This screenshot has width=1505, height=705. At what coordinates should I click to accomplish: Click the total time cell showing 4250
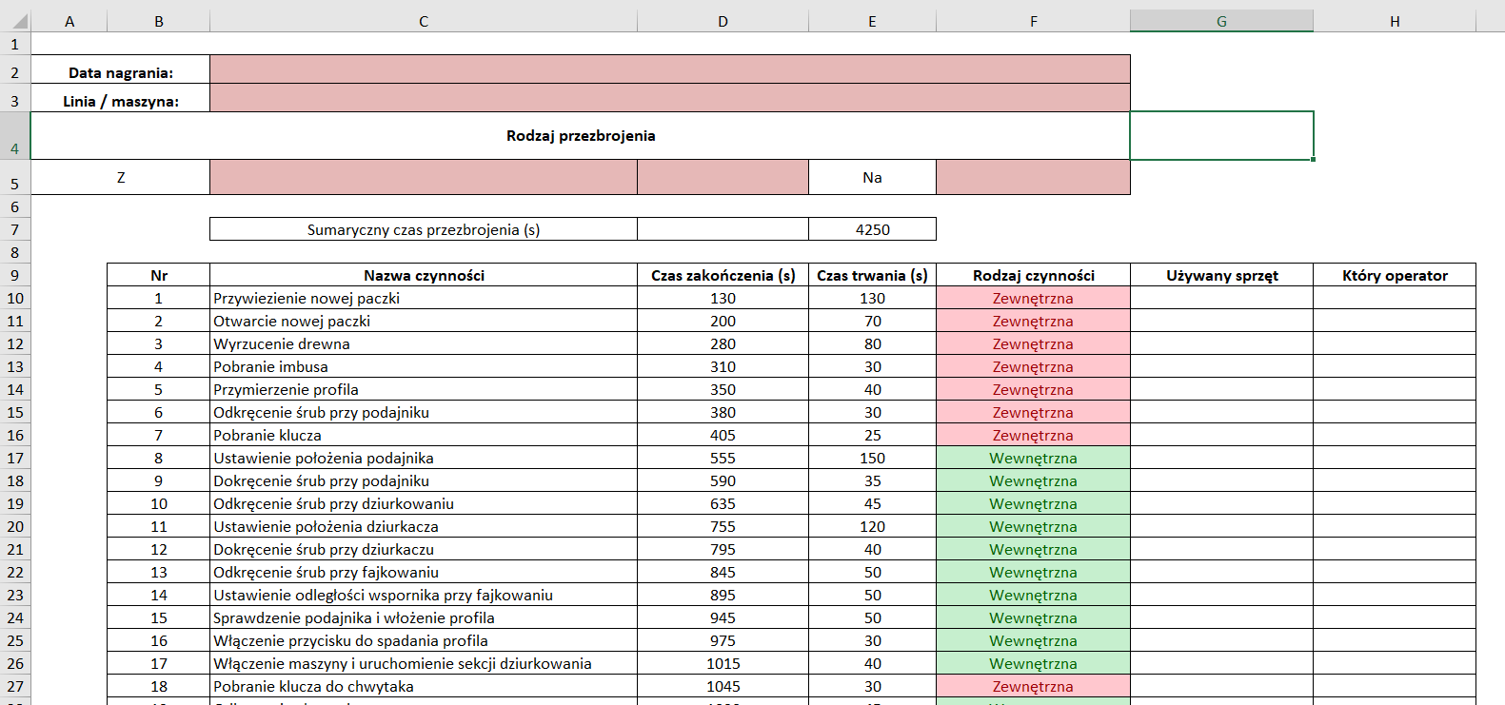pos(872,229)
